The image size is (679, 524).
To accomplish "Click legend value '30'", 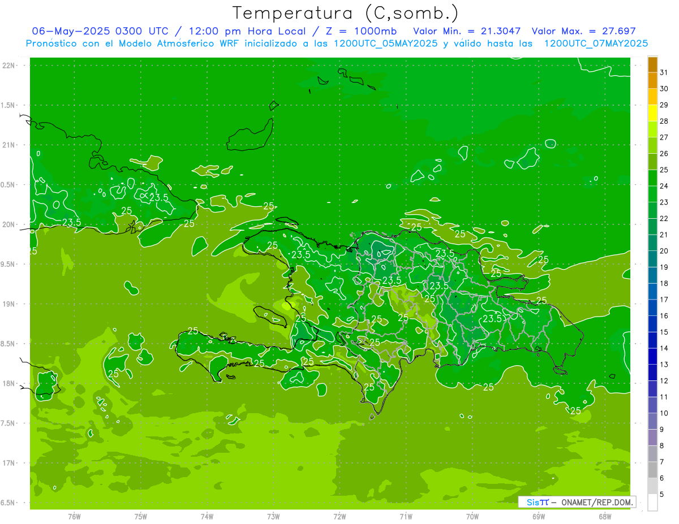I will point(664,89).
